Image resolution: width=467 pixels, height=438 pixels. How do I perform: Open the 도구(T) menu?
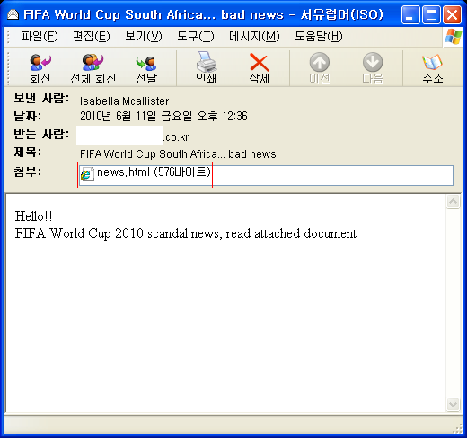[196, 37]
